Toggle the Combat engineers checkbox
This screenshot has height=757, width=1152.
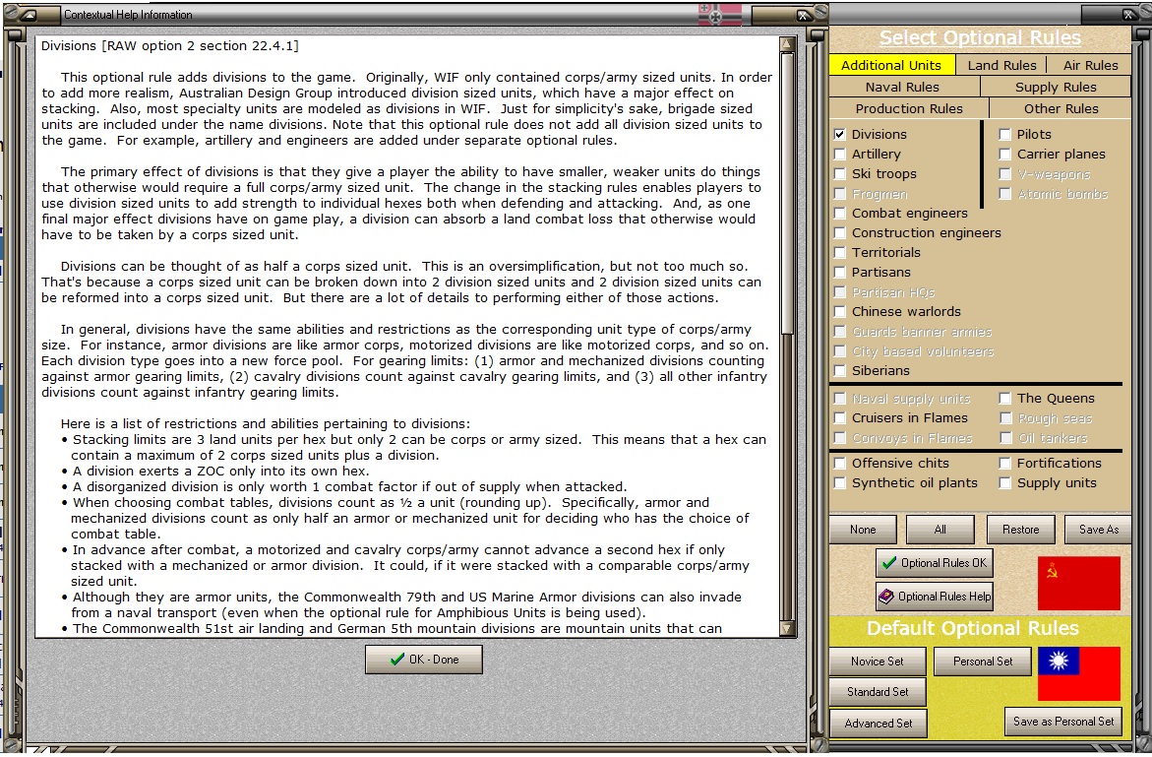(840, 214)
